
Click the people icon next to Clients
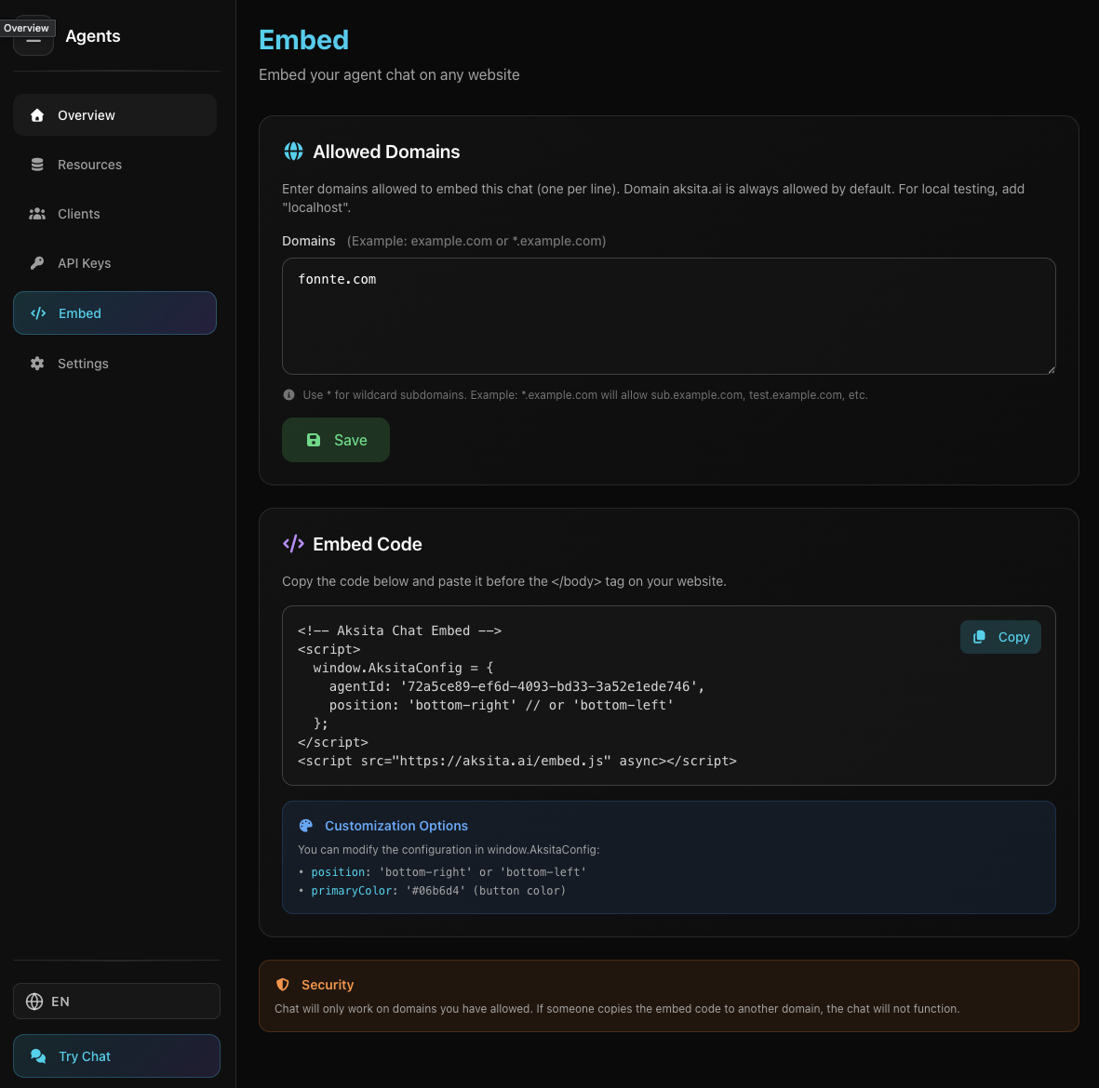click(37, 214)
